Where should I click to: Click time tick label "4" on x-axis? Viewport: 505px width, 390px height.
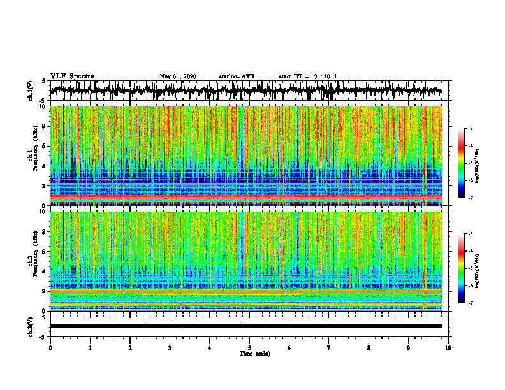click(210, 348)
